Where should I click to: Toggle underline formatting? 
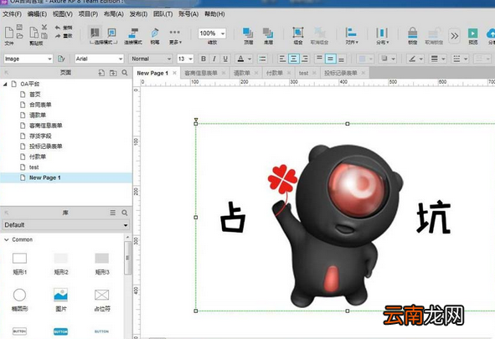[225, 59]
